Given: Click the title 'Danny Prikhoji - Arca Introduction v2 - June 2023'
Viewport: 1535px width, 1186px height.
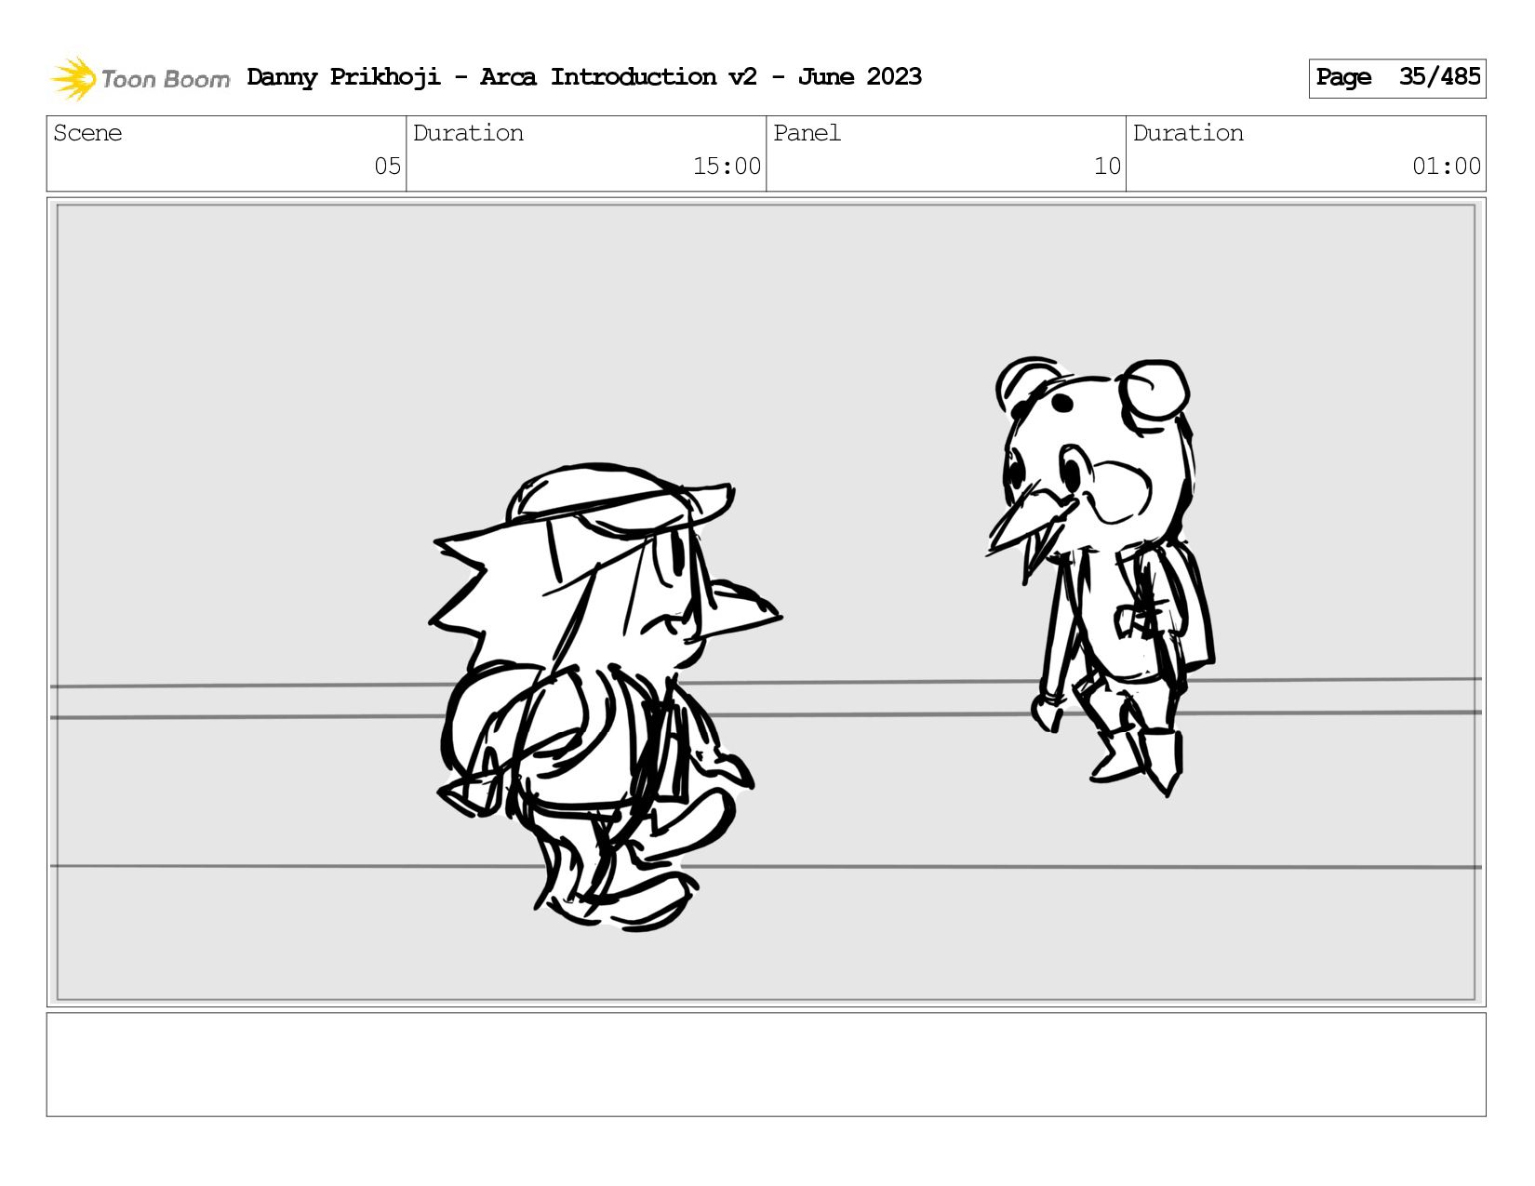Looking at the screenshot, I should (x=584, y=77).
